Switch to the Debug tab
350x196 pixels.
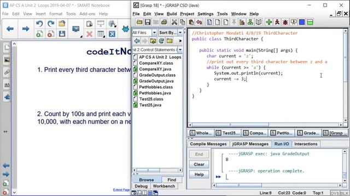141,186
